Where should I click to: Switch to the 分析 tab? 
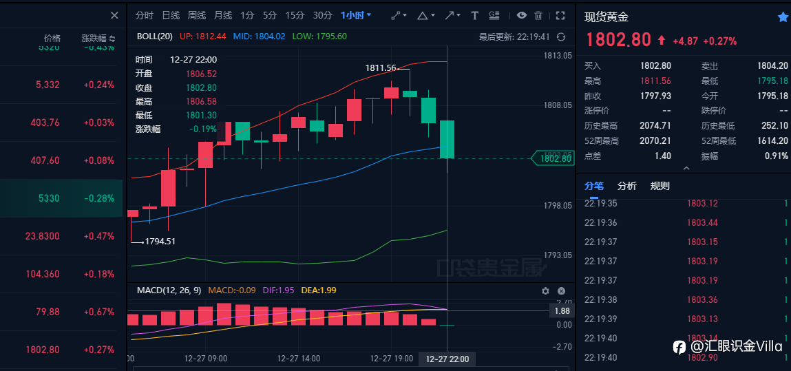click(x=627, y=186)
